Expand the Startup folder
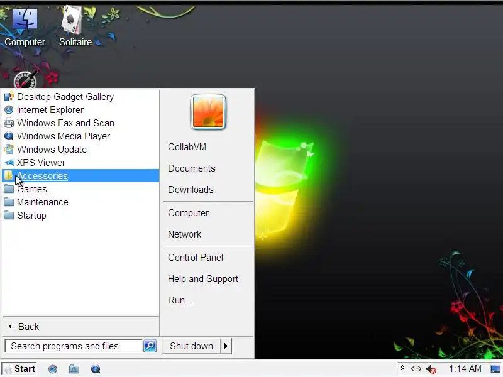Viewport: 503px width, 377px height. tap(80, 215)
